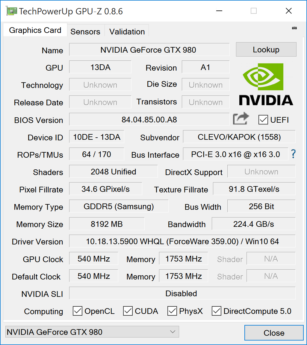The height and width of the screenshot is (345, 307).
Task: Click the BIOS export share arrow icon
Action: click(x=241, y=118)
